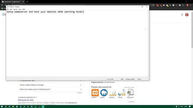
Task: Open the File menu in Notepad
Action: point(8,9)
